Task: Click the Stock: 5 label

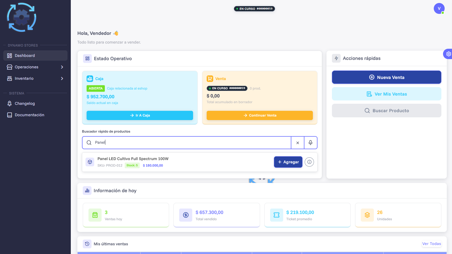Action: (132, 166)
